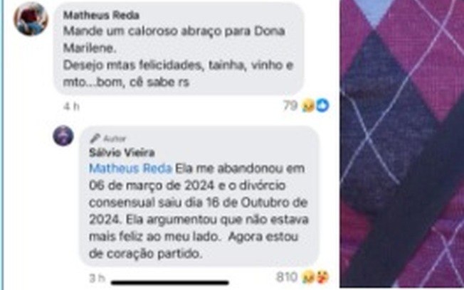
Task: Open the Sálvio Vieira author name
Action: point(122,153)
